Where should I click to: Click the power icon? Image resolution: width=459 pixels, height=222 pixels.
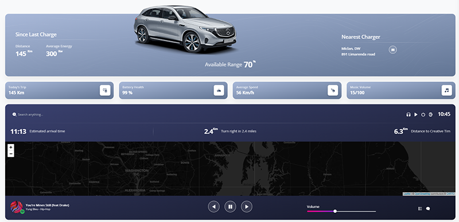click(423, 115)
